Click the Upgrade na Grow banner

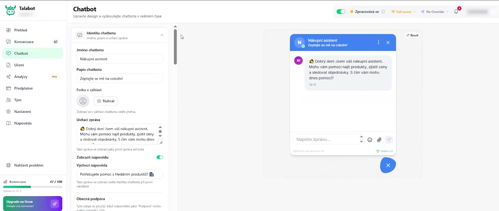(x=32, y=204)
